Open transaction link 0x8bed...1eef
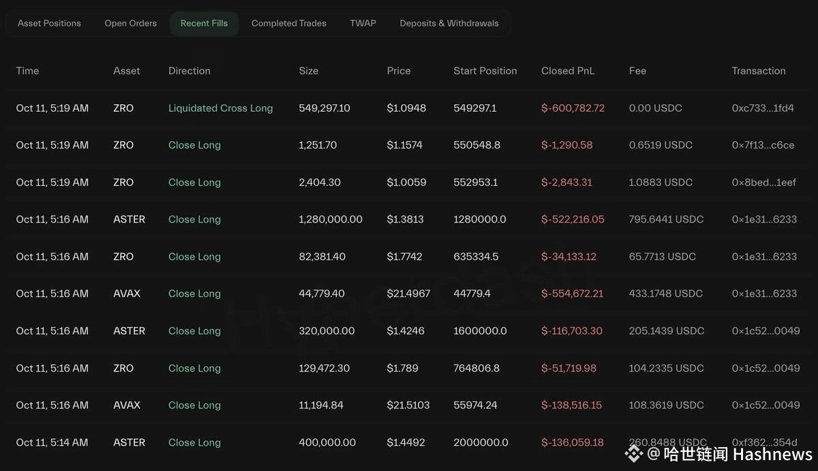 (763, 182)
